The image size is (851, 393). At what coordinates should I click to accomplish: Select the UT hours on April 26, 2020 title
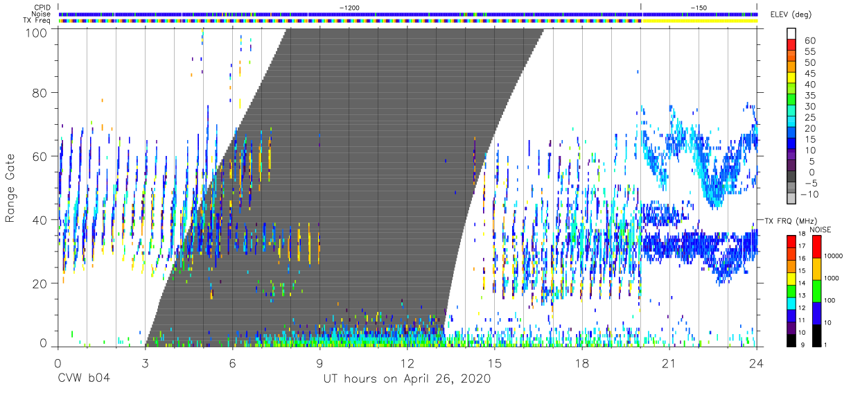tap(407, 379)
